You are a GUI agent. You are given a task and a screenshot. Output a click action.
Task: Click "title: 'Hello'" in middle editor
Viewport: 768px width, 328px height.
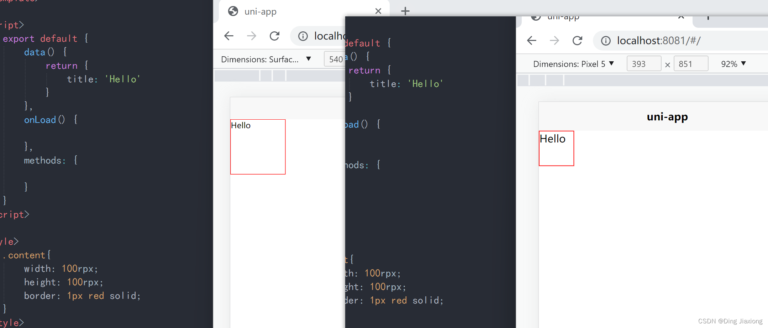point(406,84)
